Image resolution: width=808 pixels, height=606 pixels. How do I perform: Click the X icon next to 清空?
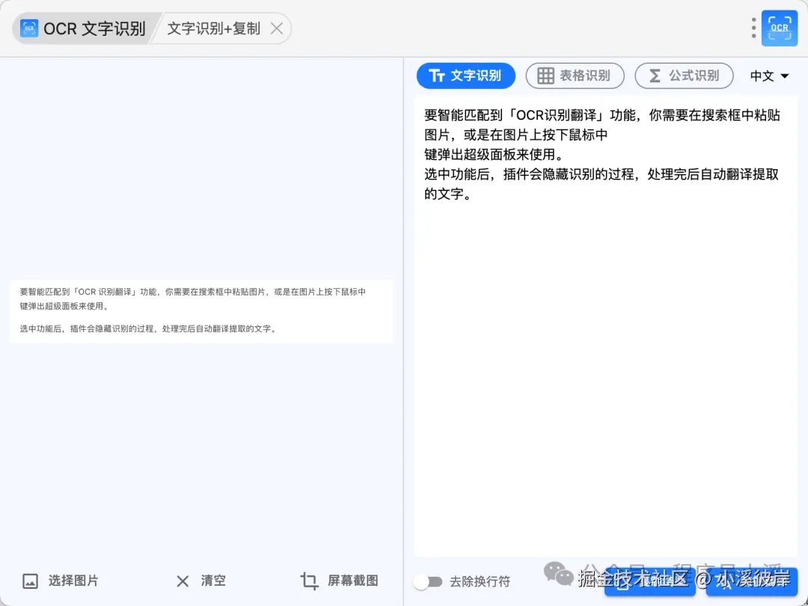click(x=182, y=581)
